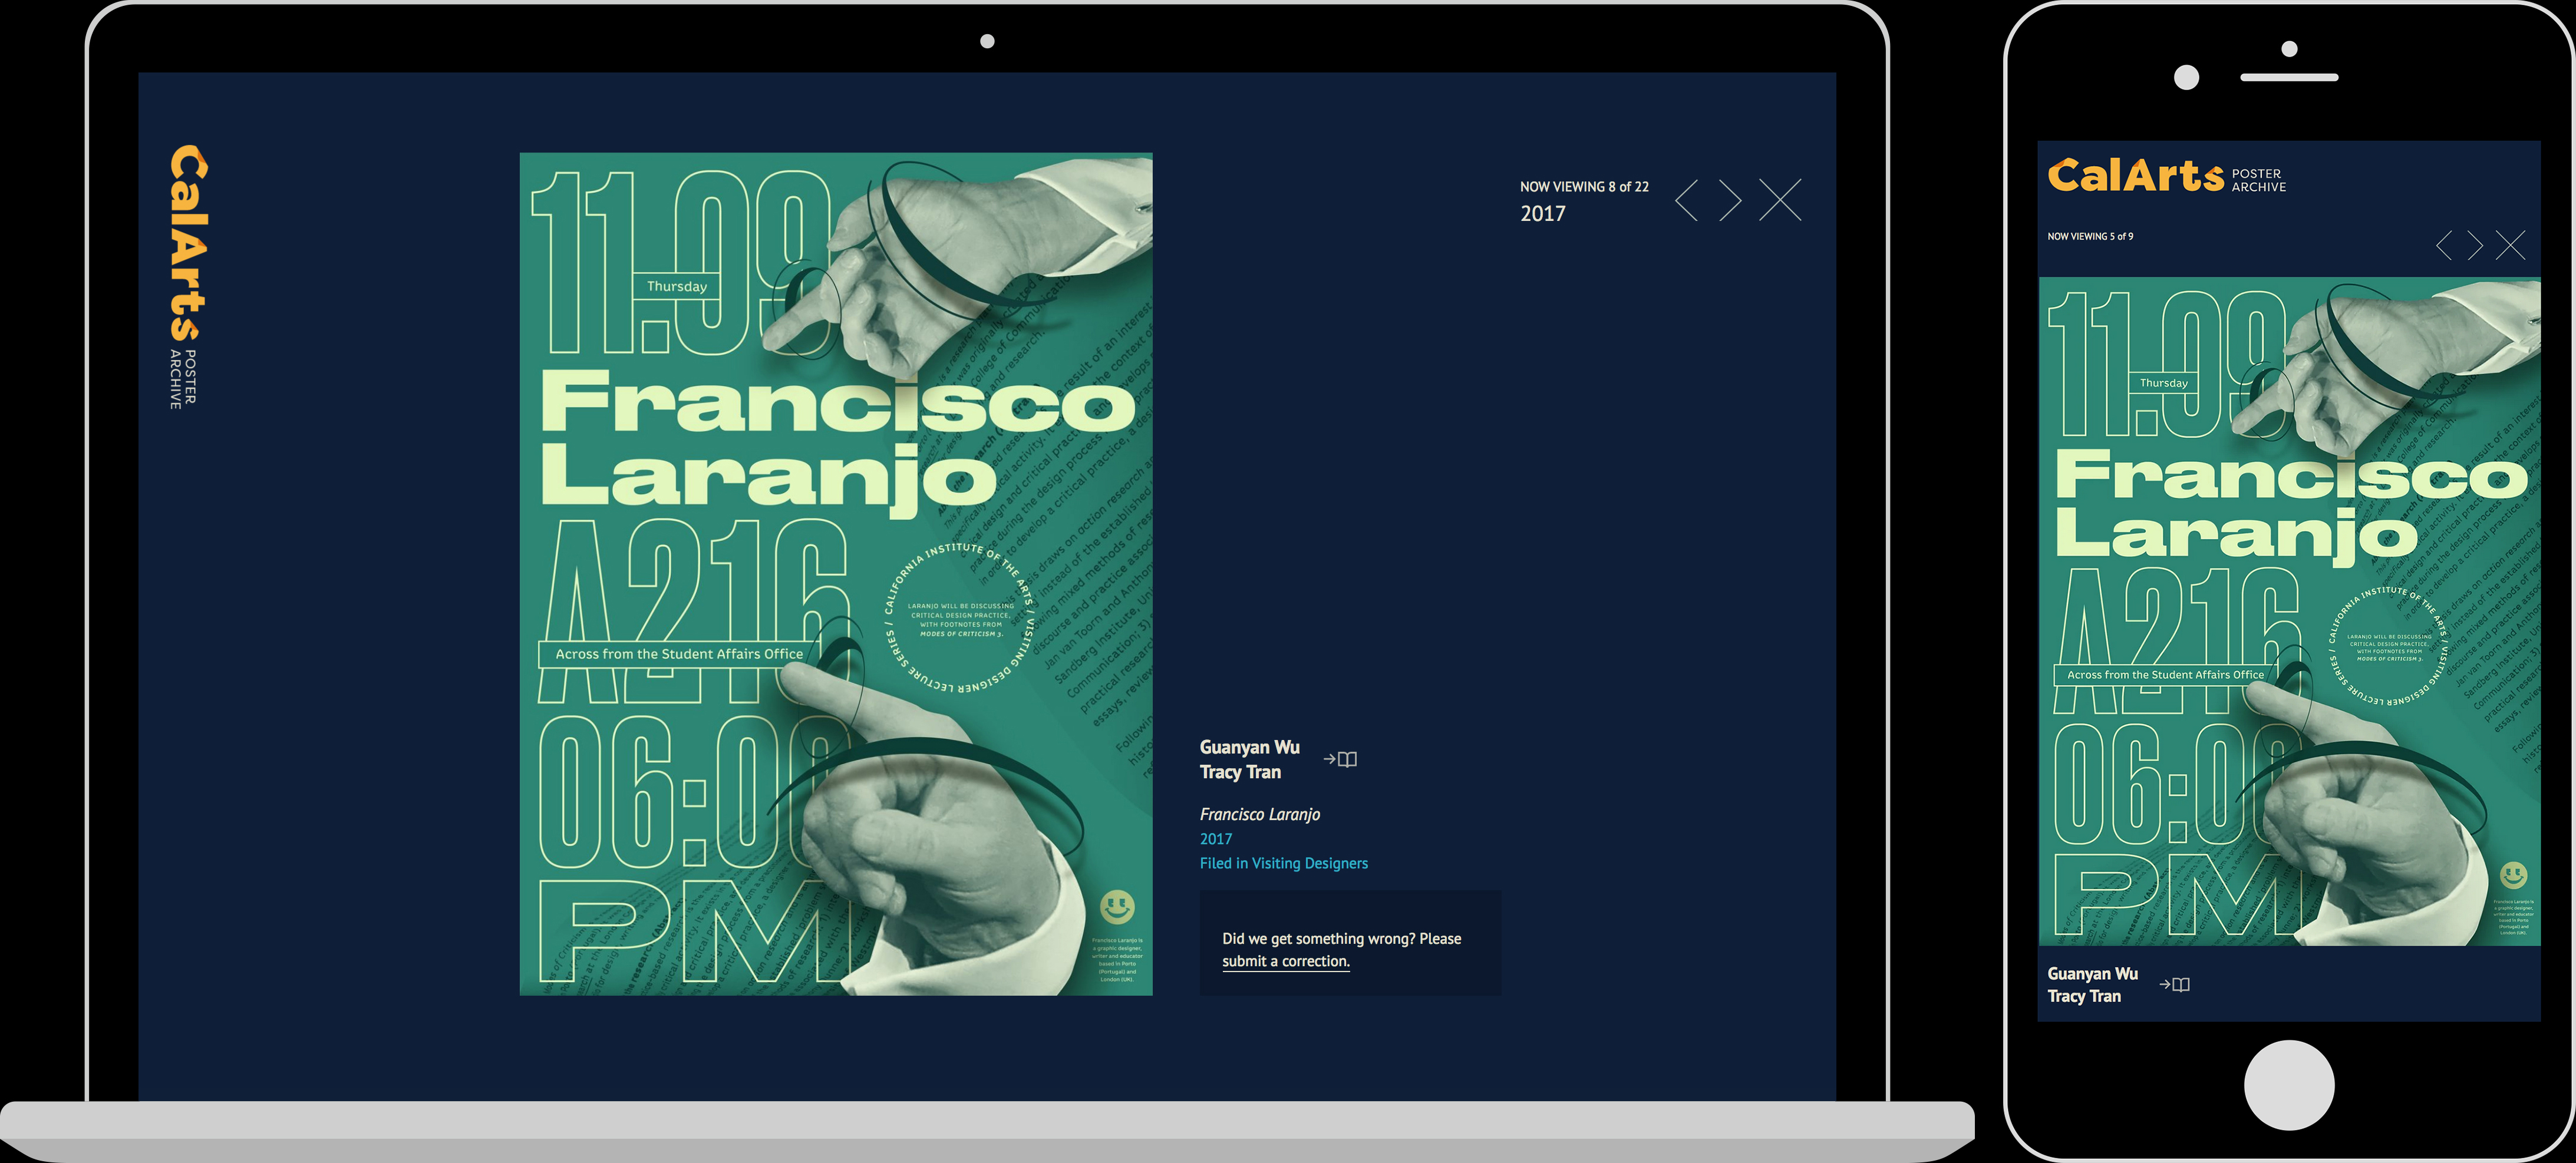Viewport: 2576px width, 1163px height.
Task: Click POSTER ARCHIVE text on phone header
Action: click(2259, 180)
